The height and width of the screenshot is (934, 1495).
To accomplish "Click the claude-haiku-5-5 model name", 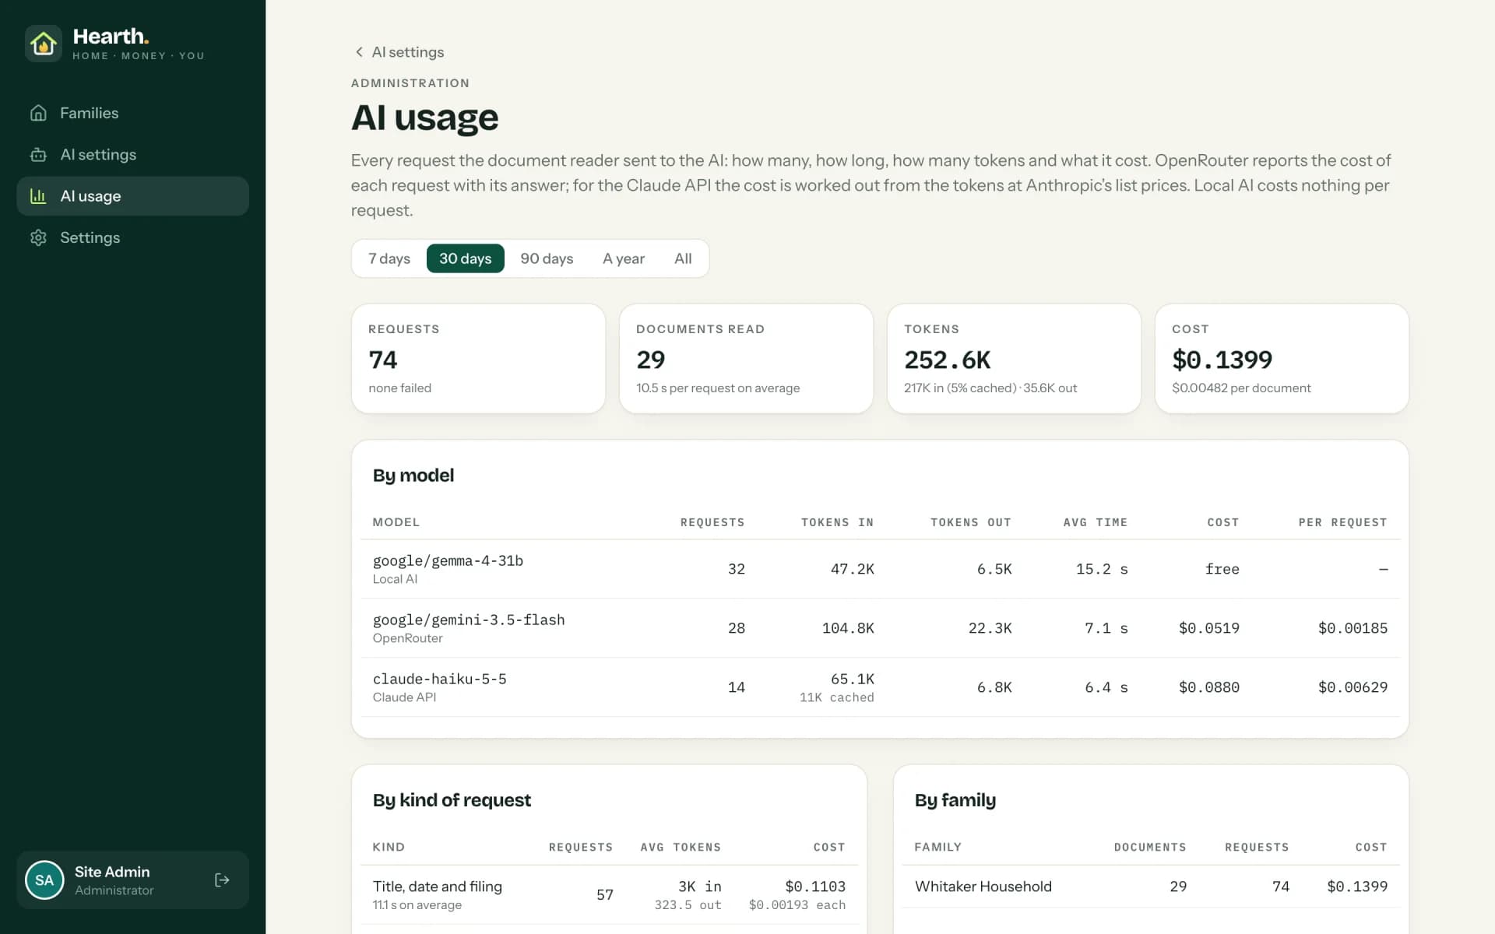I will click(x=439, y=679).
